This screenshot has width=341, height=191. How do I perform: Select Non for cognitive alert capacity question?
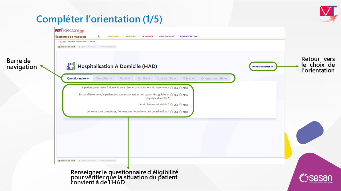click(181, 95)
